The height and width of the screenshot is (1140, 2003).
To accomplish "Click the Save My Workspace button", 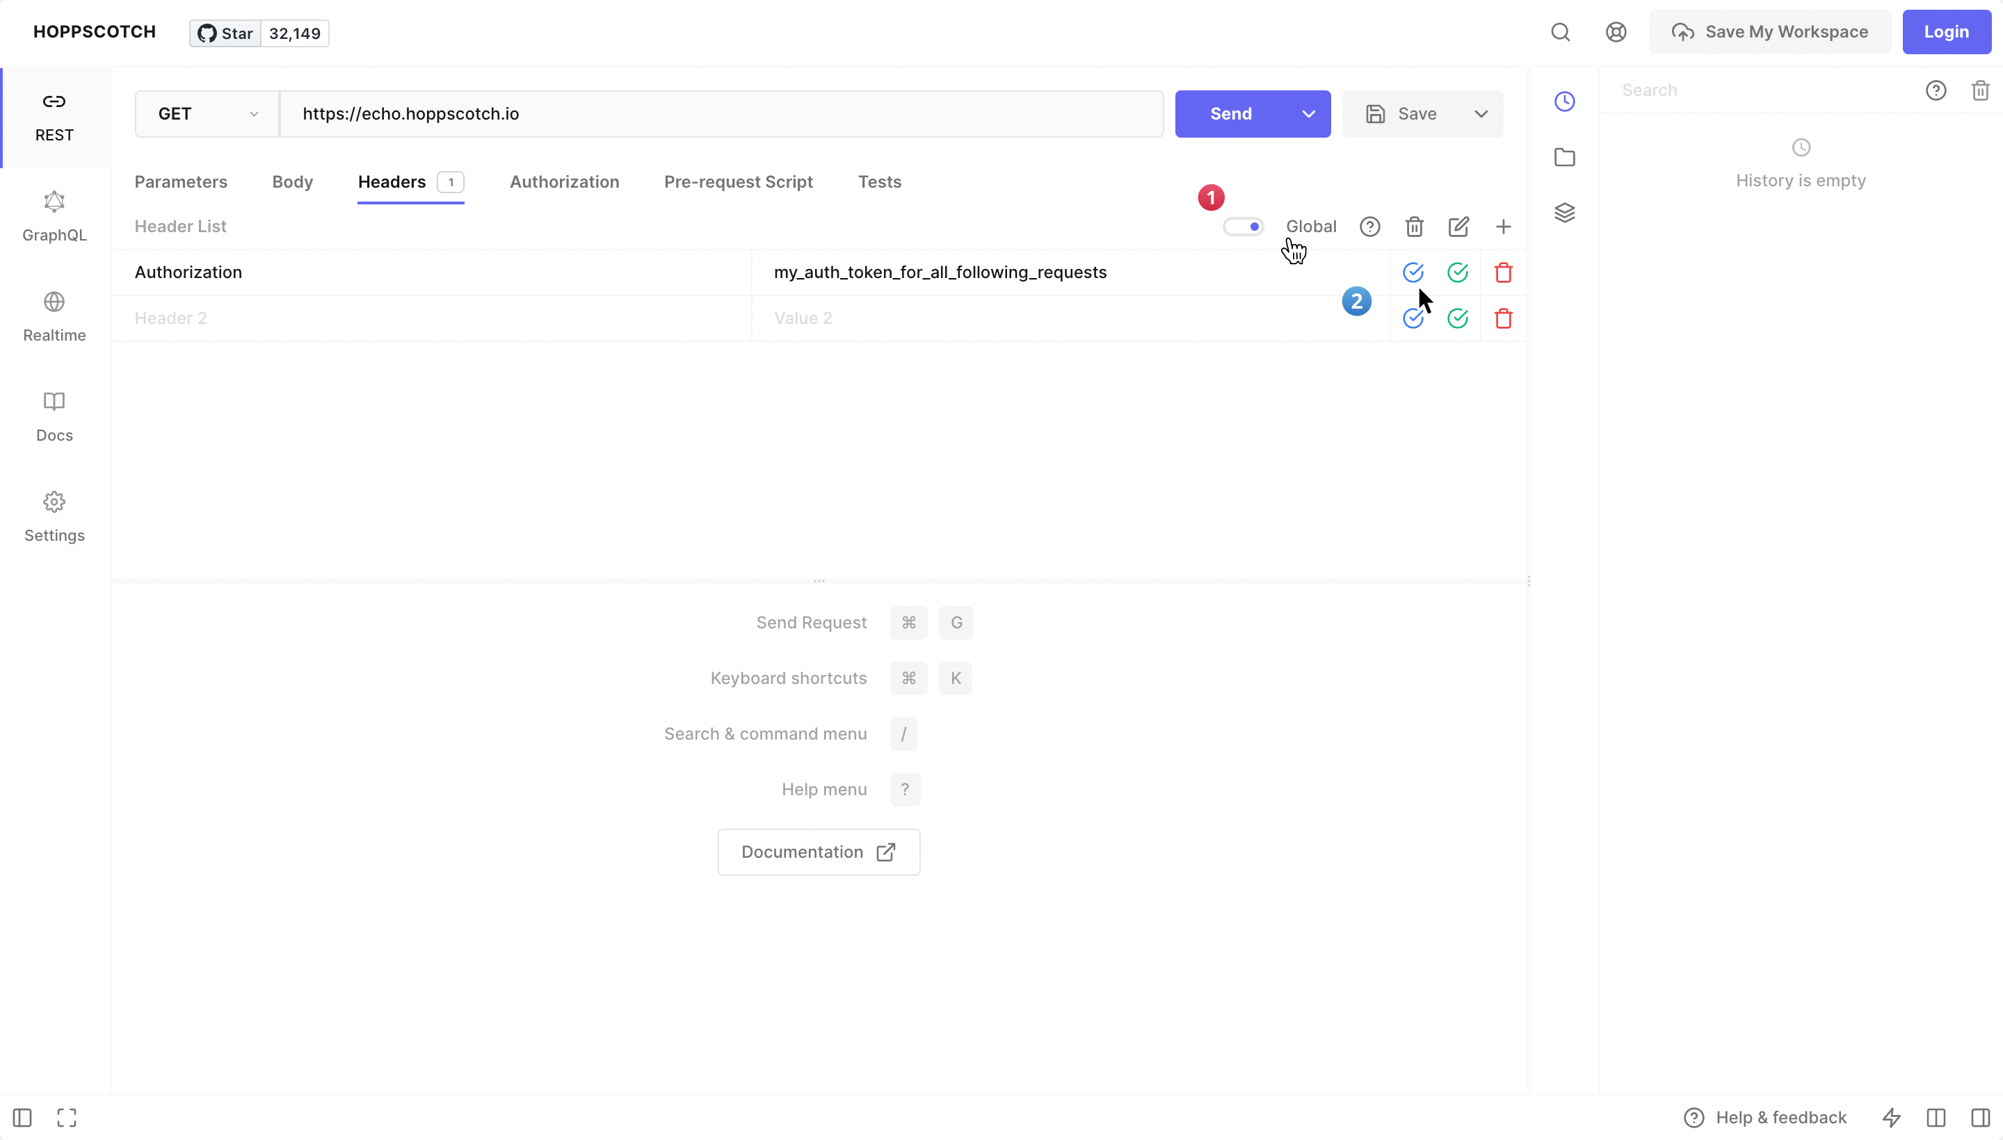I will click(1770, 32).
